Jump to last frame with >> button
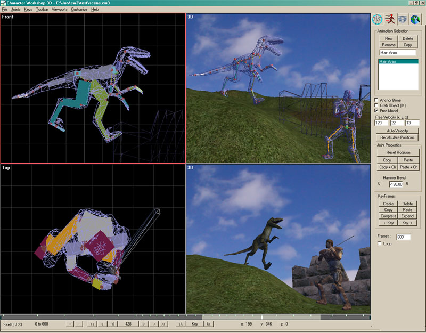Image resolution: width=426 pixels, height=333 pixels. [163, 324]
